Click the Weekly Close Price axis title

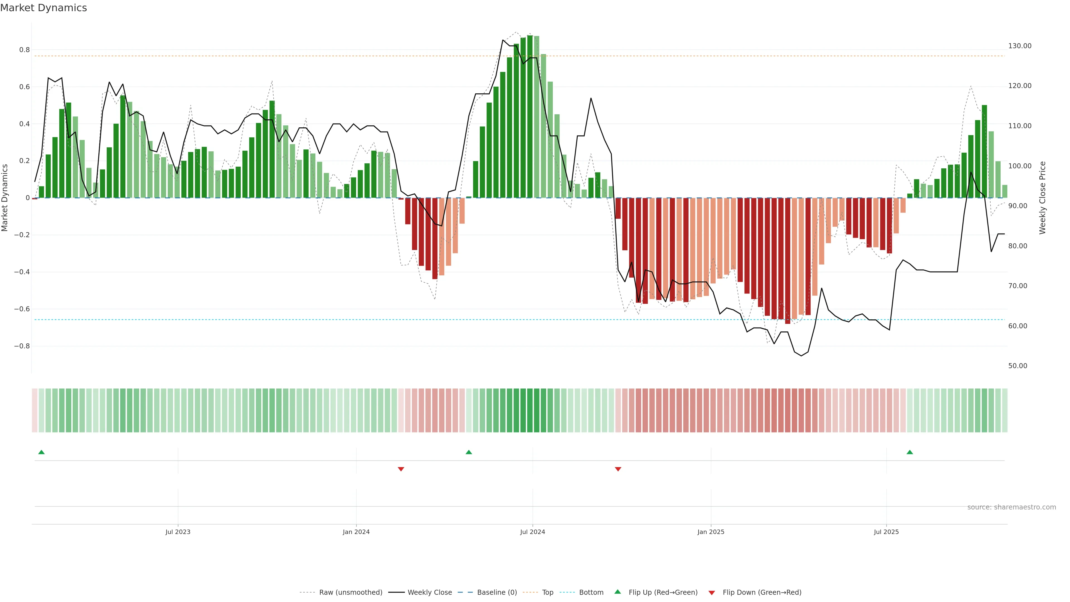point(1043,198)
